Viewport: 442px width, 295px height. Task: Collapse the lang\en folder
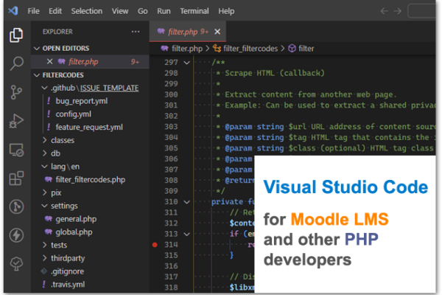click(x=44, y=167)
